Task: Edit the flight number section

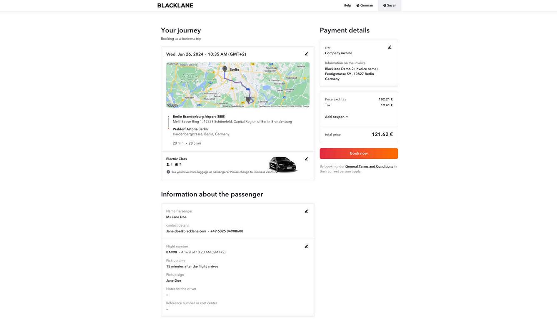Action: click(306, 246)
